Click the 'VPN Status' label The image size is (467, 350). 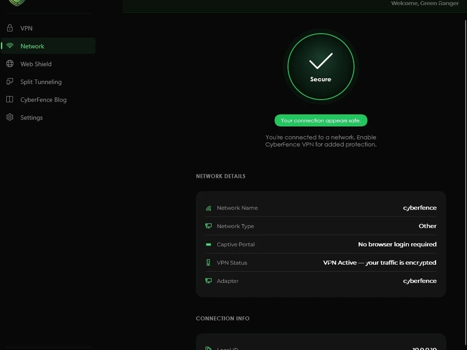coord(232,263)
